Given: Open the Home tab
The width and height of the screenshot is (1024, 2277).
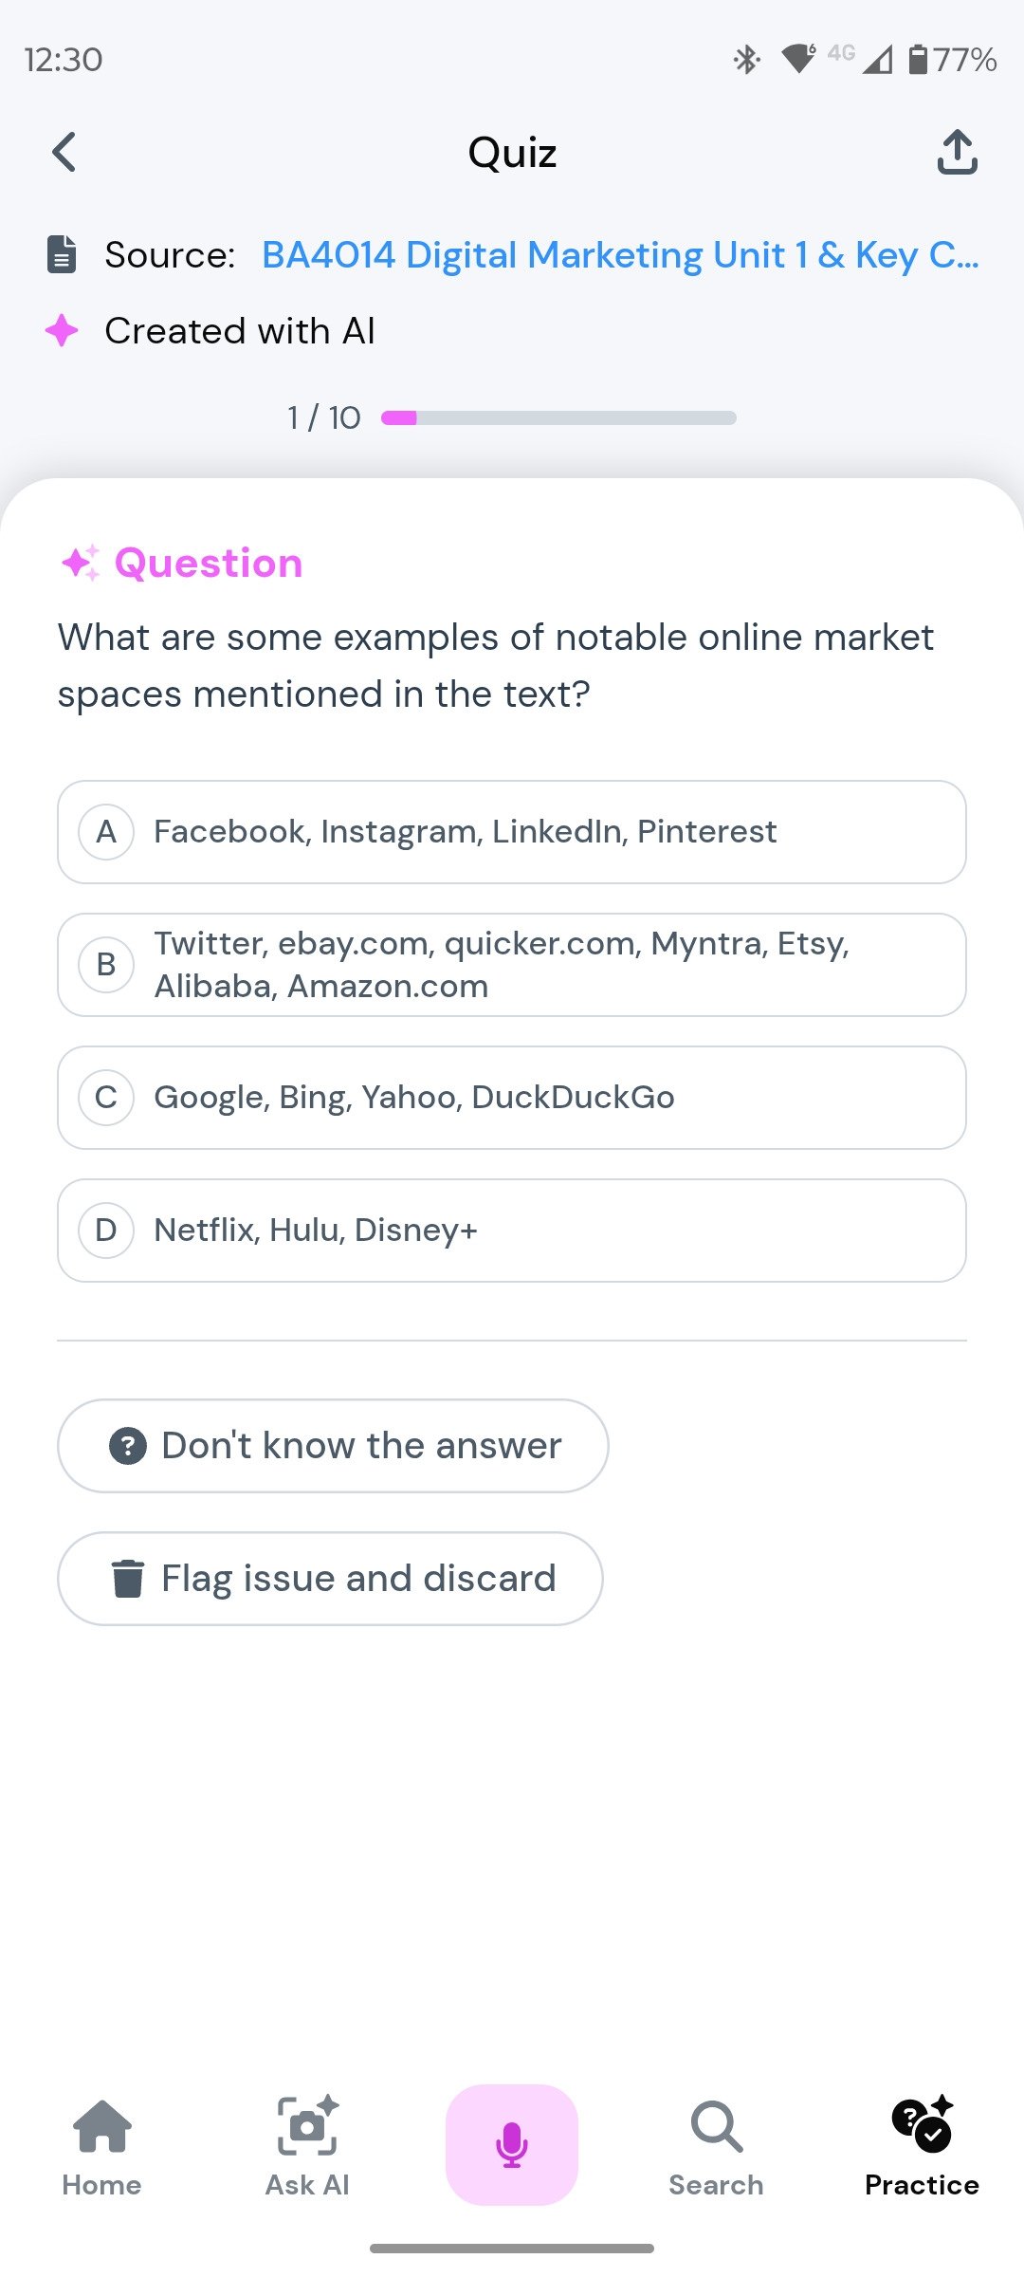Looking at the screenshot, I should (102, 2144).
